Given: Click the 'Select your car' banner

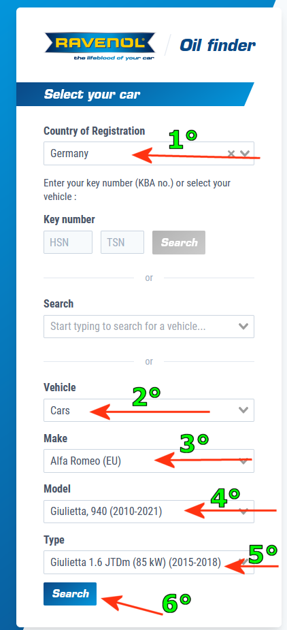Looking at the screenshot, I should (x=135, y=95).
